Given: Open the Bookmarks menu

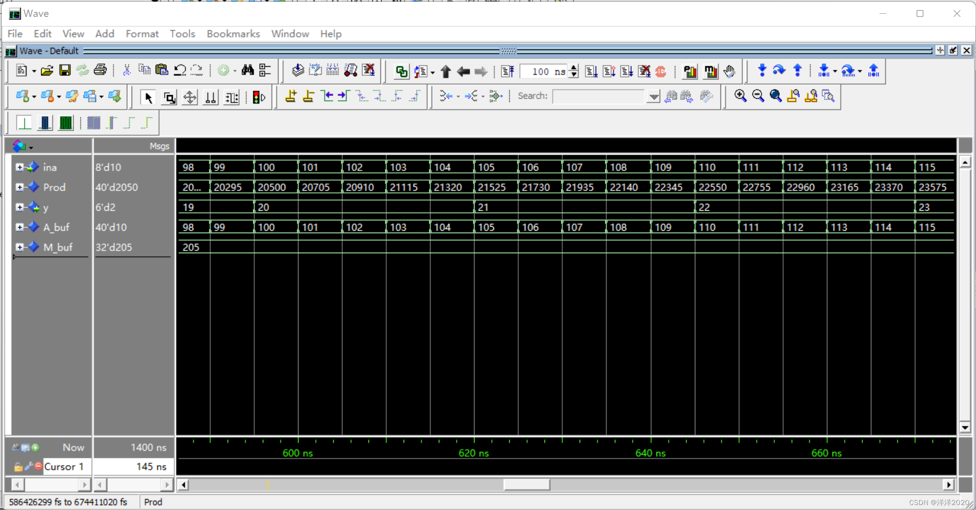Looking at the screenshot, I should click(233, 34).
